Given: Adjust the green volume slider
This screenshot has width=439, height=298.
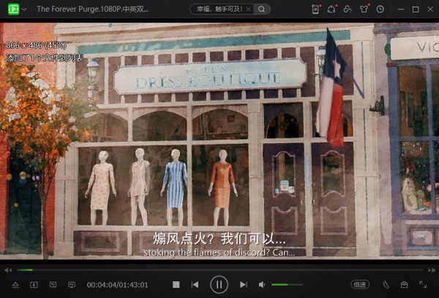Looking at the screenshot, I should 288,285.
